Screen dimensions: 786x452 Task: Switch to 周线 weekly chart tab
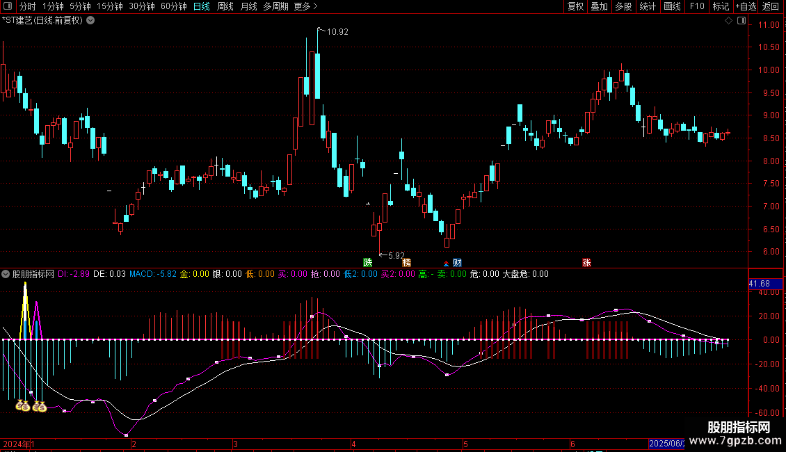[225, 7]
